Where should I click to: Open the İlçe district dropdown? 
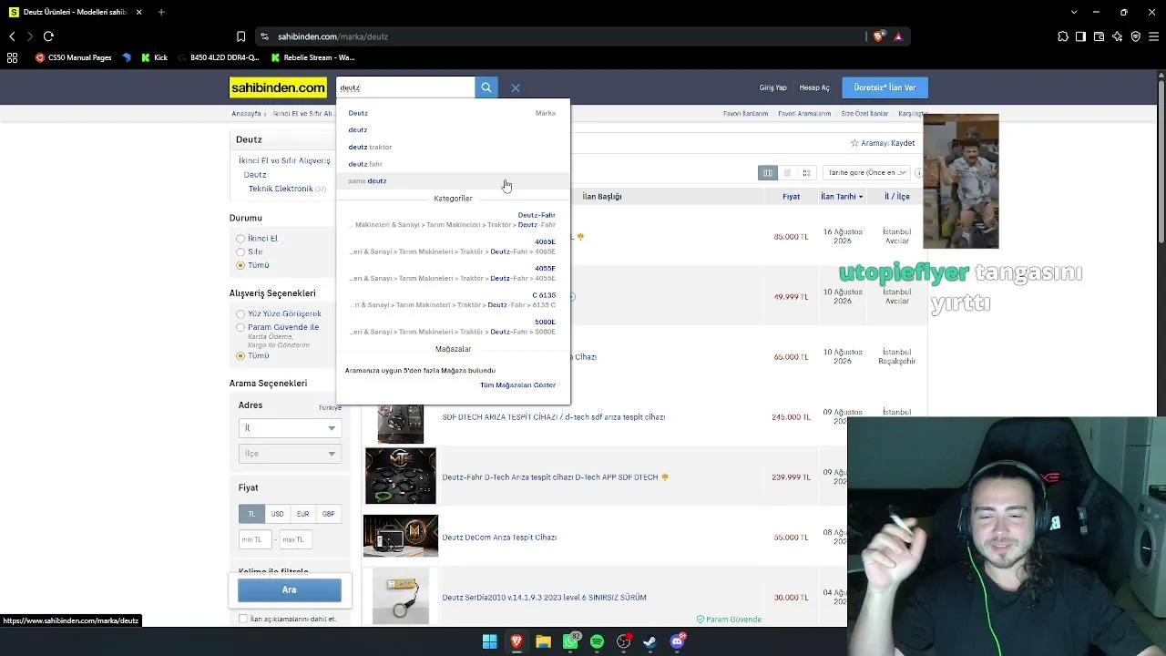point(289,454)
